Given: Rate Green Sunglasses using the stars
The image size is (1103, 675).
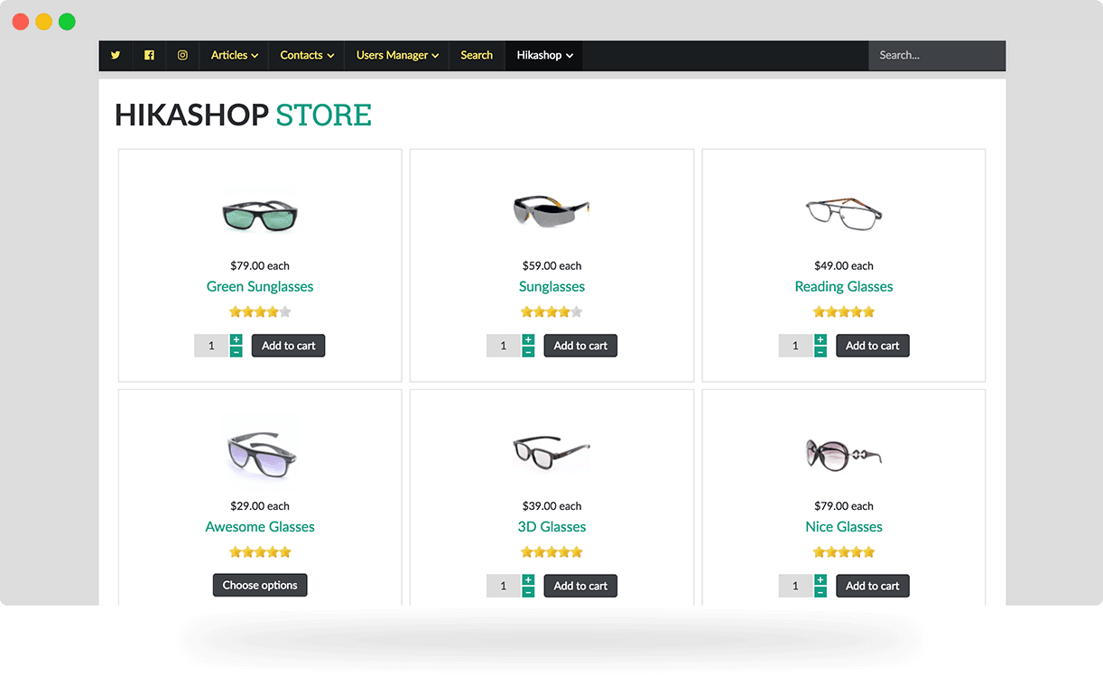Looking at the screenshot, I should coord(260,312).
